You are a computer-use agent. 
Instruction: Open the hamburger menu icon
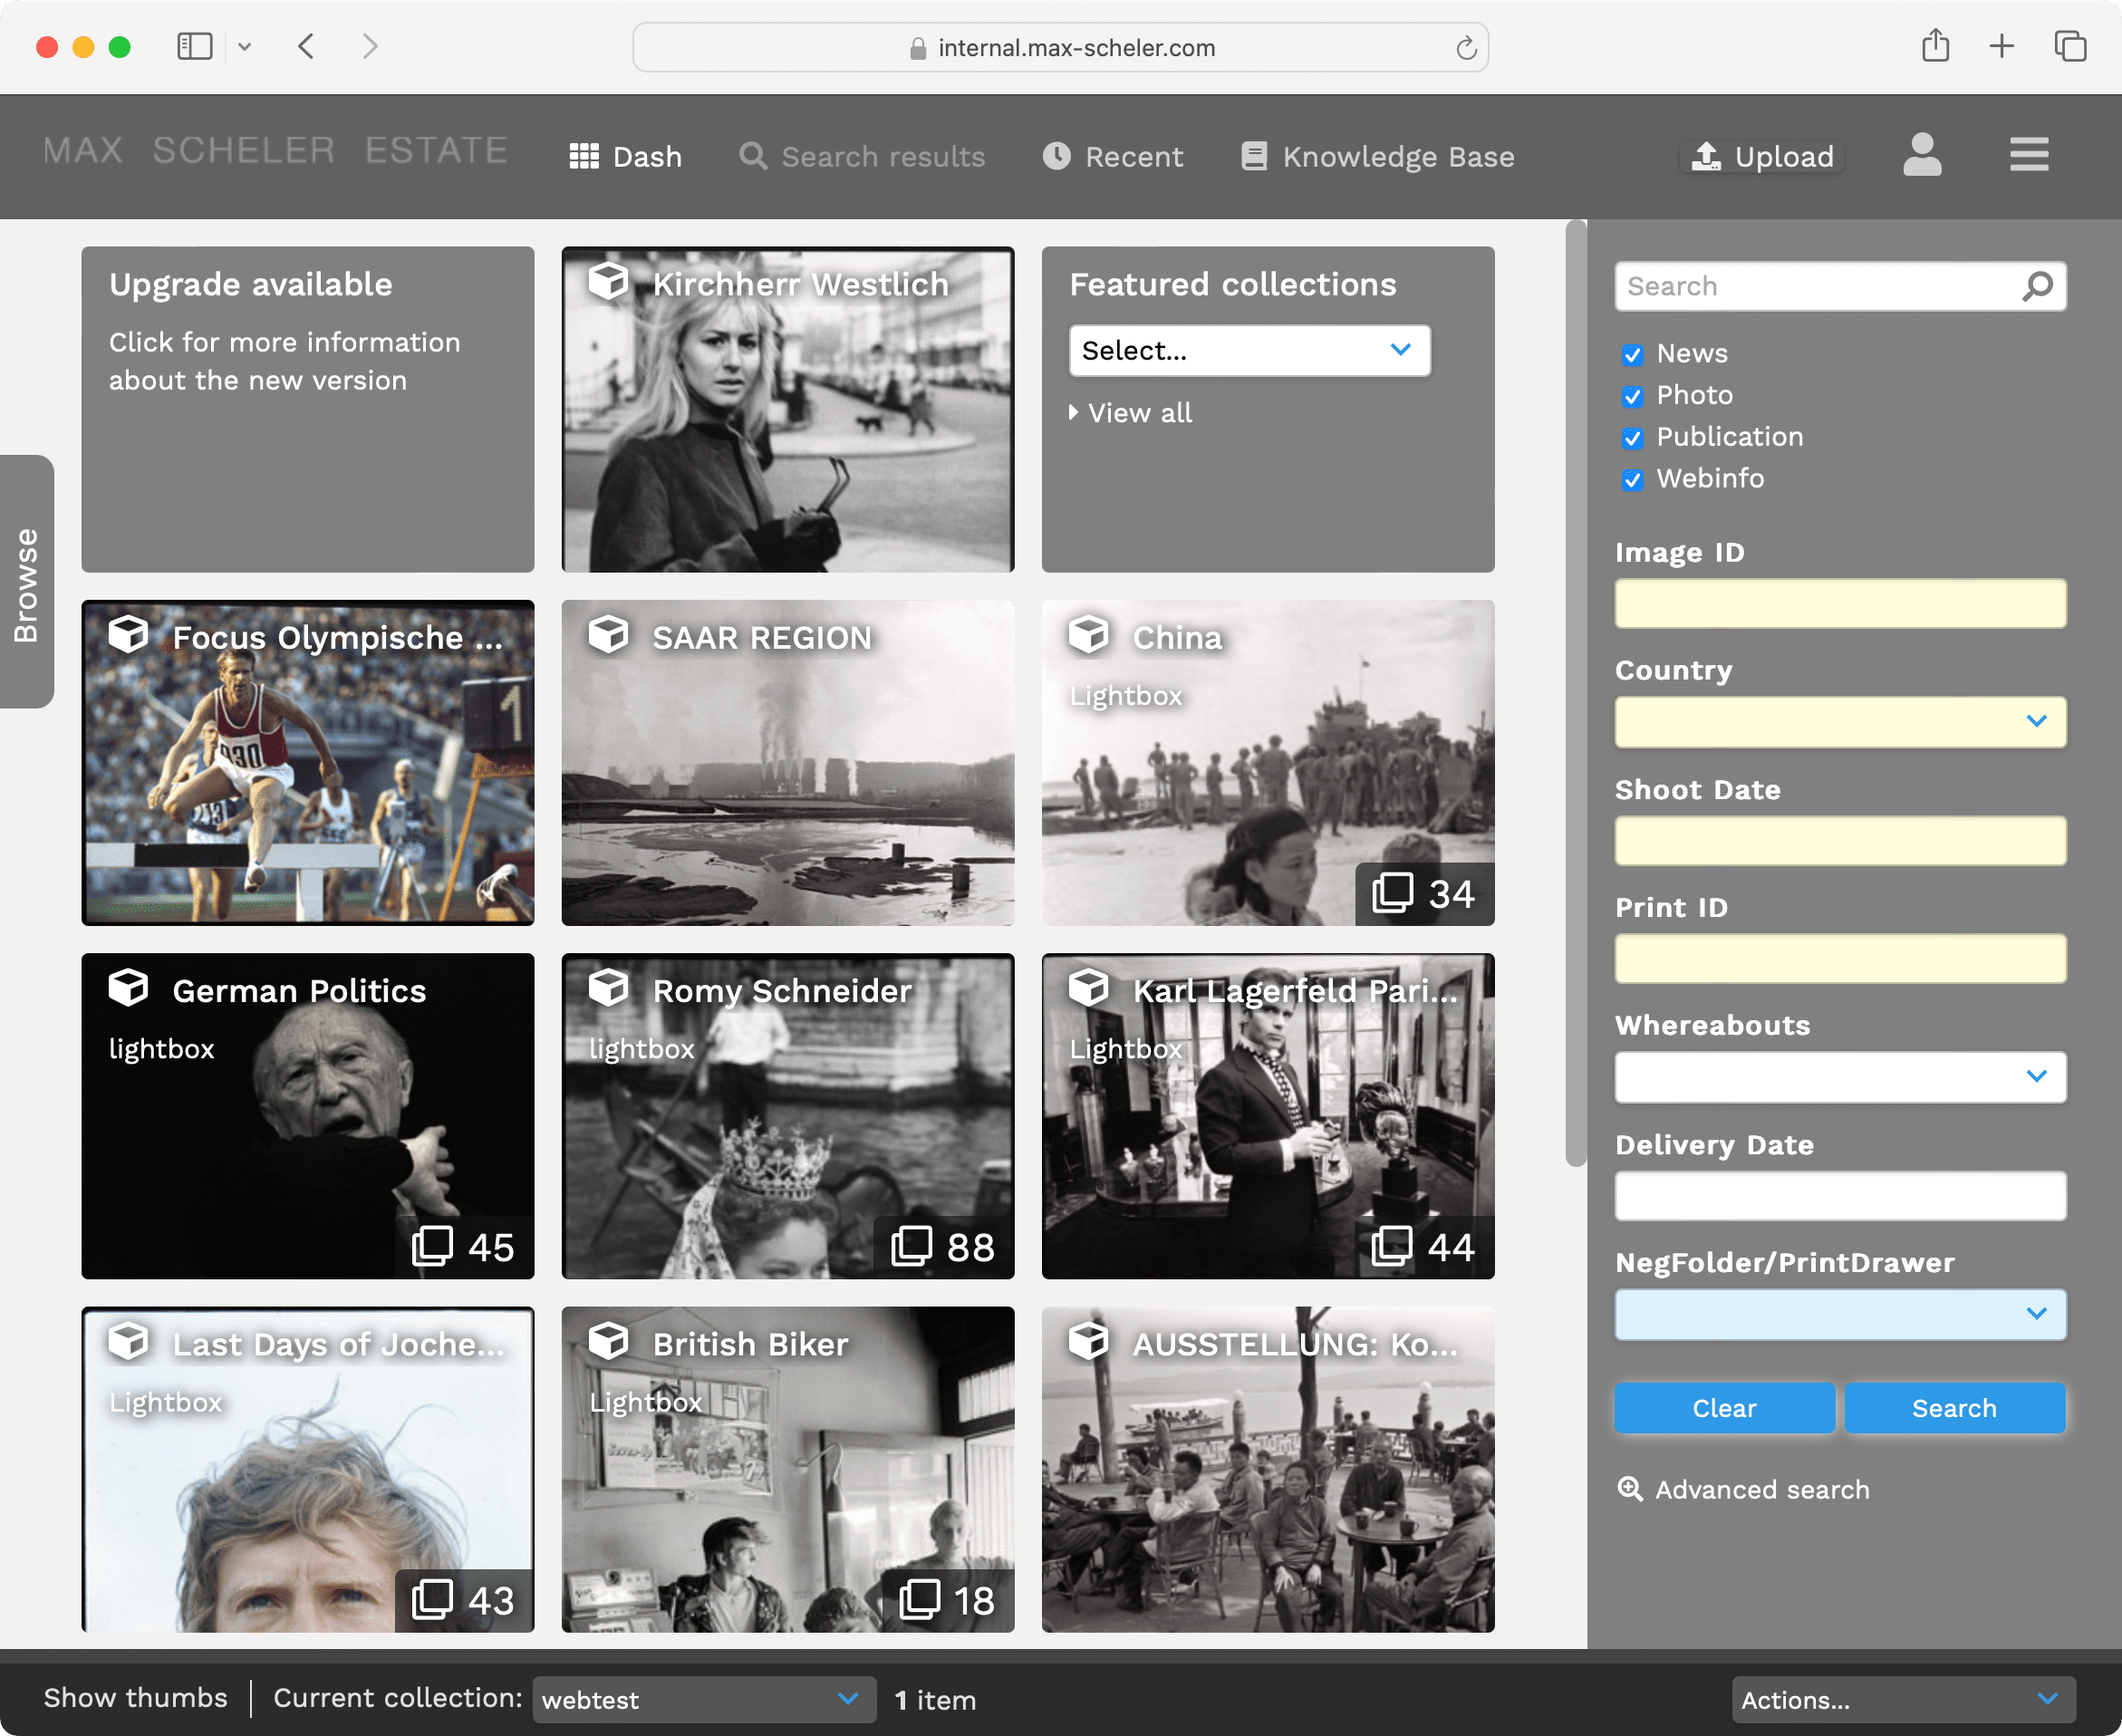point(2028,155)
